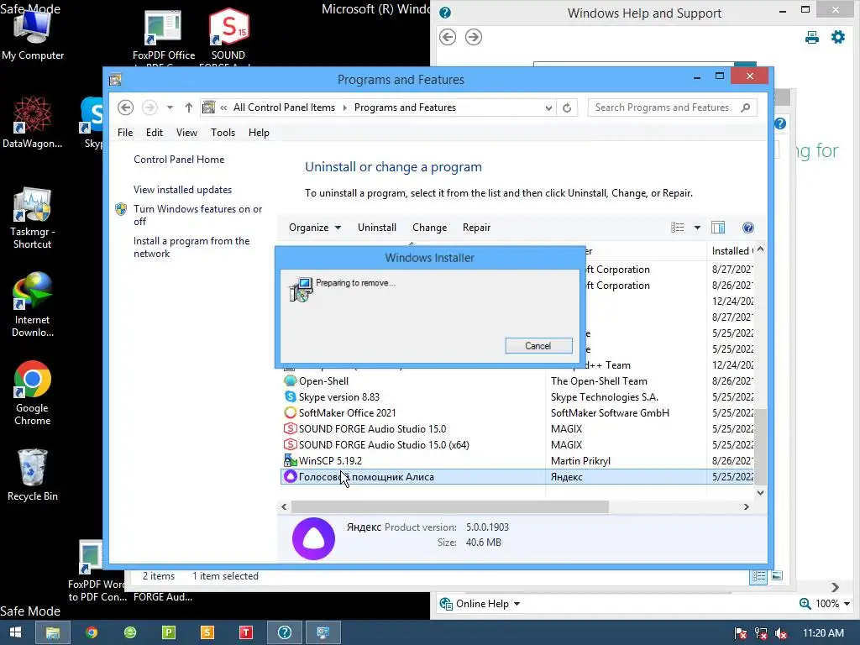Select WinSCP 5.19.2 row
860x645 pixels.
click(x=517, y=461)
